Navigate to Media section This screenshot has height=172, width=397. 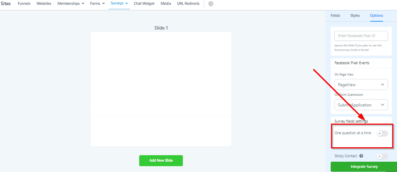[x=166, y=3]
